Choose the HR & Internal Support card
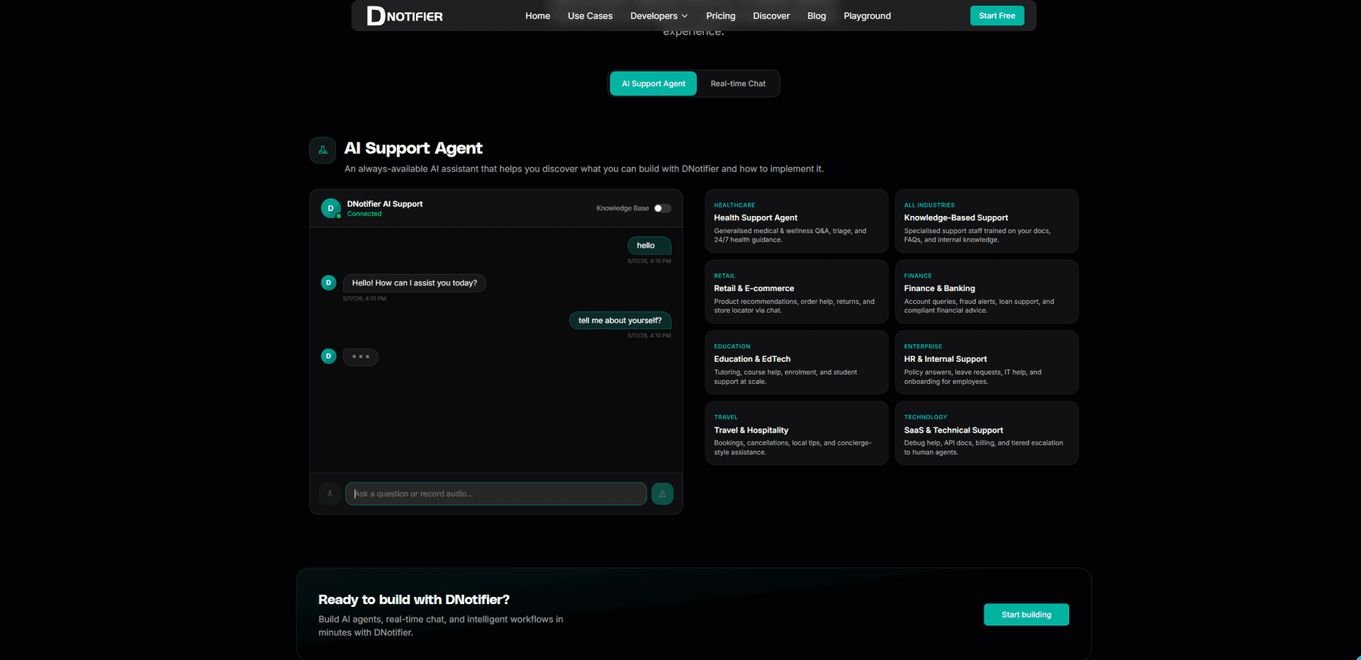The width and height of the screenshot is (1361, 660). pos(987,363)
